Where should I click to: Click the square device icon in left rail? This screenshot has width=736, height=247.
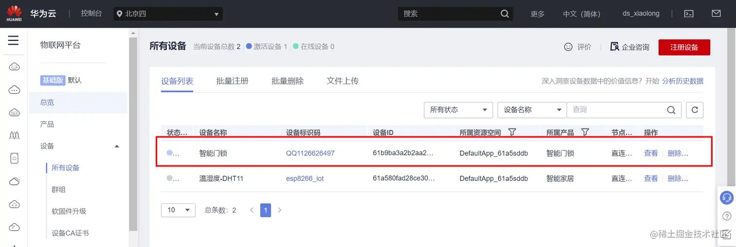[x=14, y=158]
